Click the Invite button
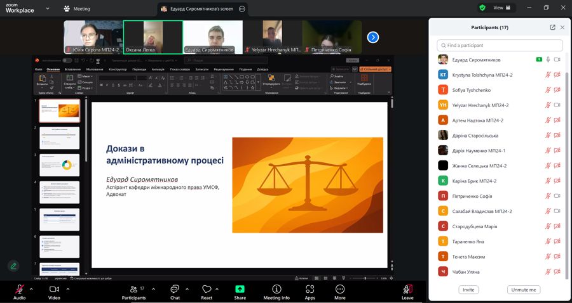This screenshot has width=572, height=303. click(x=468, y=290)
